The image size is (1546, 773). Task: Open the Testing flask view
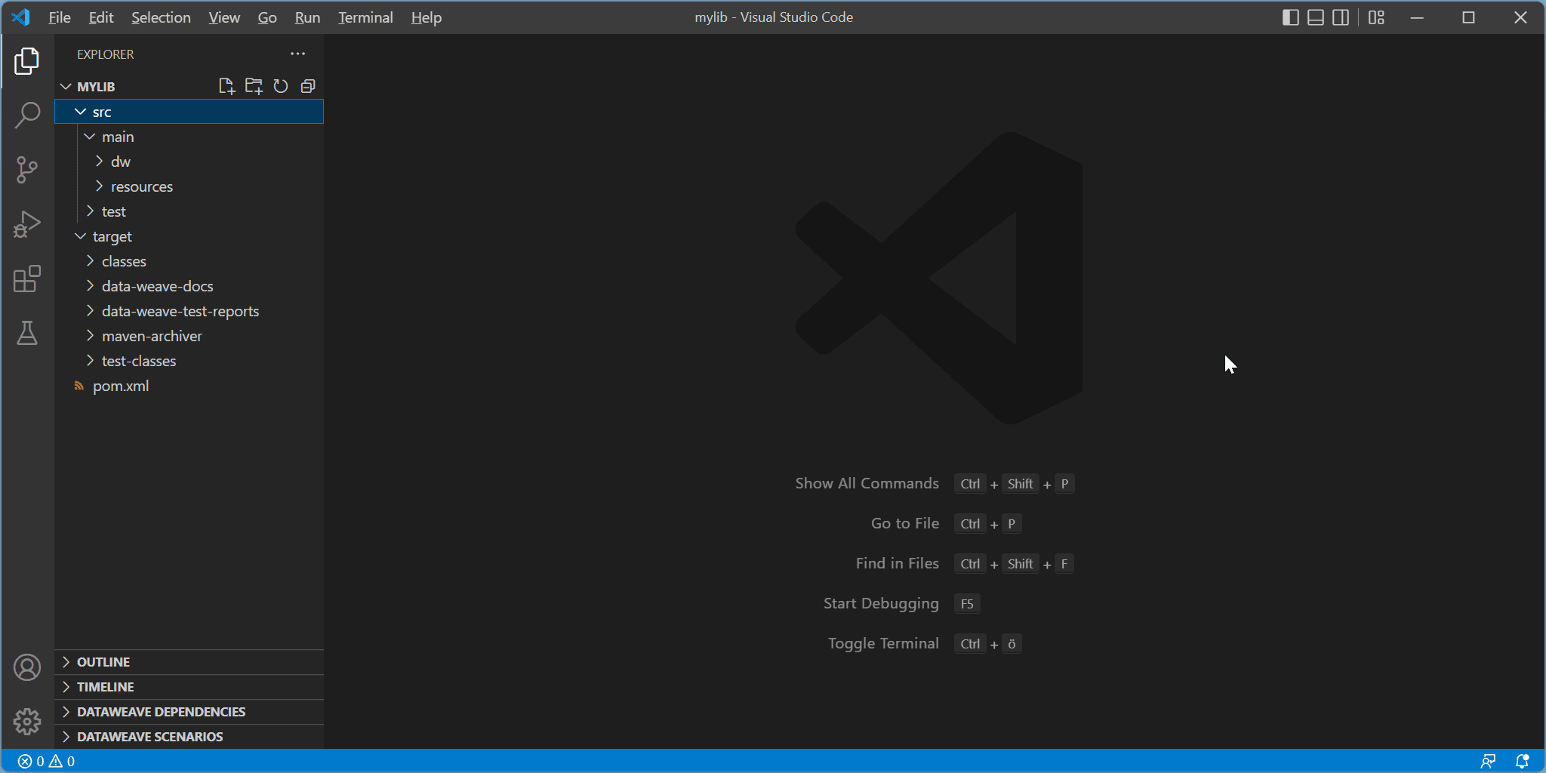coord(27,333)
